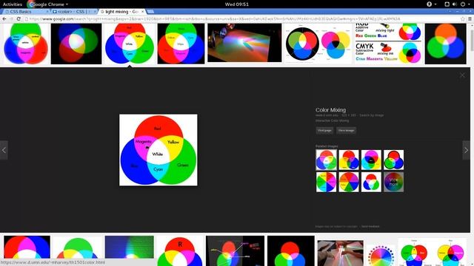Open Chrome hamburger menu
Viewport: 474px width, 266px height.
point(470,18)
